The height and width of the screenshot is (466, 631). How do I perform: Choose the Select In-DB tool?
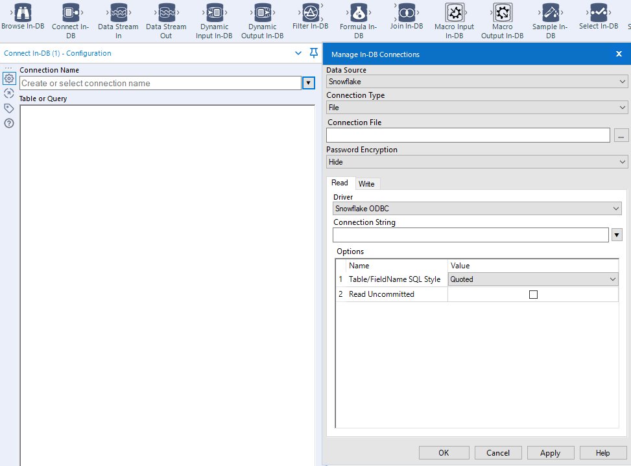pos(599,16)
